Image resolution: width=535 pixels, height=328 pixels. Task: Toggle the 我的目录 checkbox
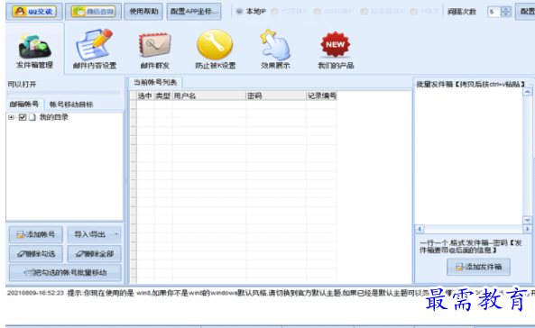tap(23, 117)
